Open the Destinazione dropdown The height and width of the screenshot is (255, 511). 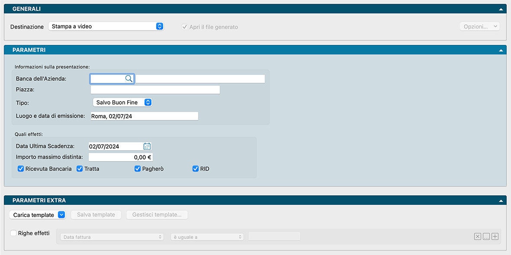point(106,26)
